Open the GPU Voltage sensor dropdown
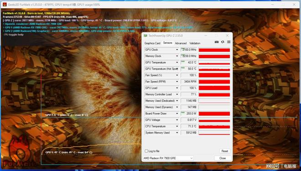301x171 pixels. 177,120
